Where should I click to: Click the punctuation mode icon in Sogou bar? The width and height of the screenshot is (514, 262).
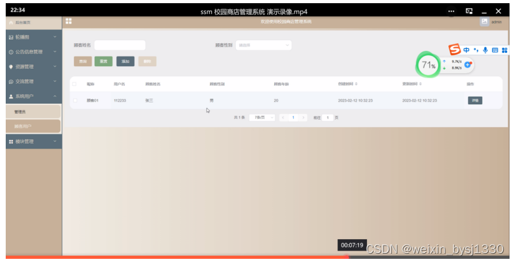476,50
